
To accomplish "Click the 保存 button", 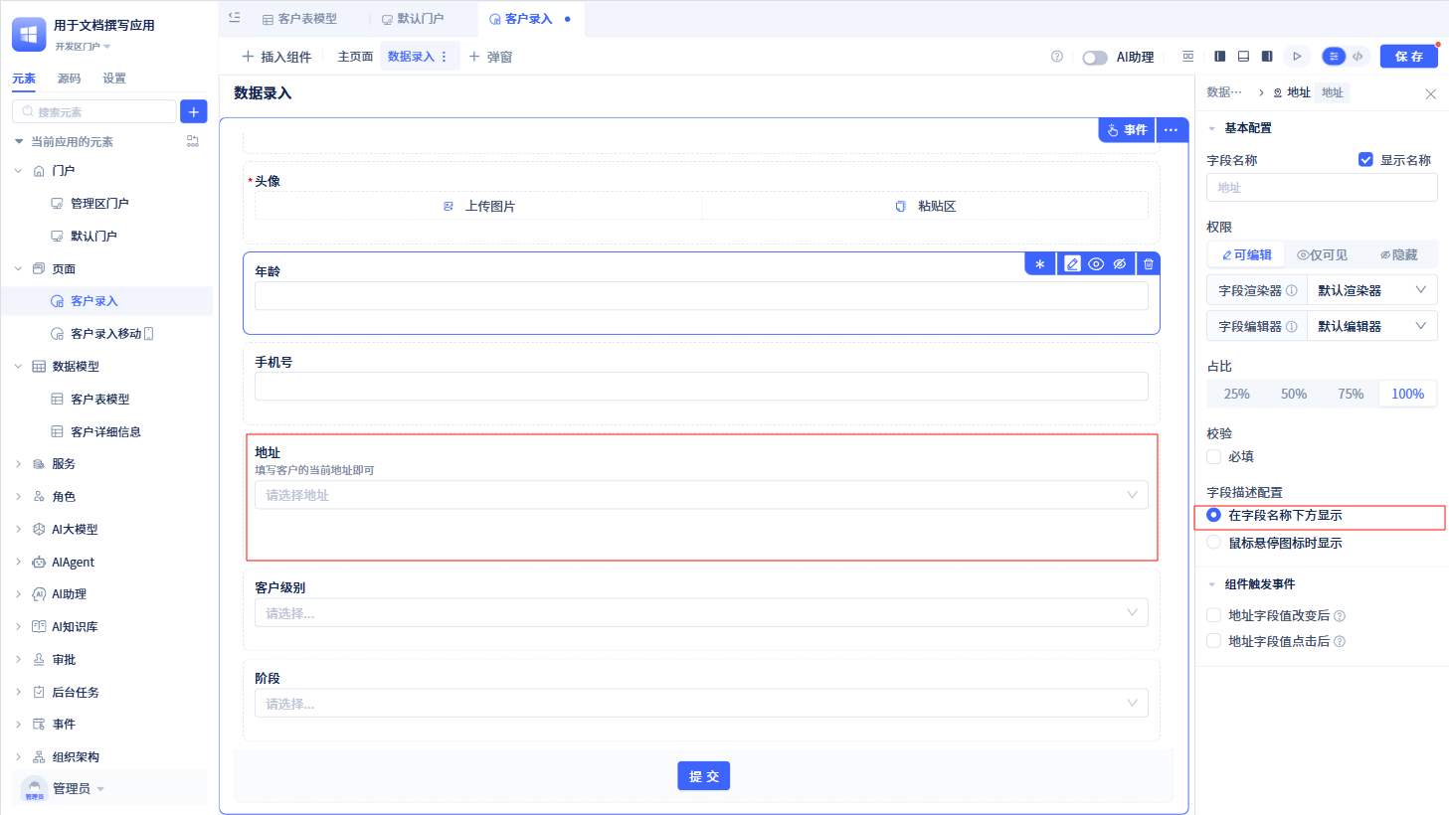I will pyautogui.click(x=1408, y=57).
